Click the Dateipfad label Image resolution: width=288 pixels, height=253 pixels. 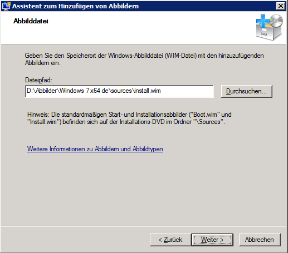[x=38, y=80]
